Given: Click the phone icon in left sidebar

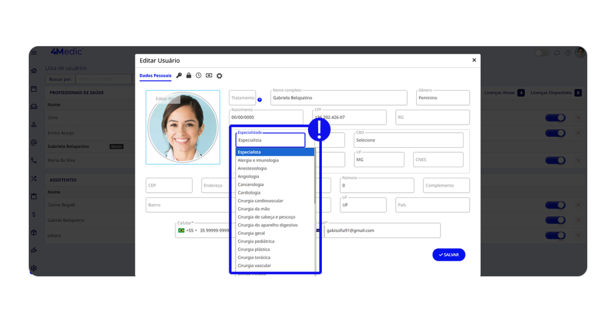Looking at the screenshot, I should (34, 161).
